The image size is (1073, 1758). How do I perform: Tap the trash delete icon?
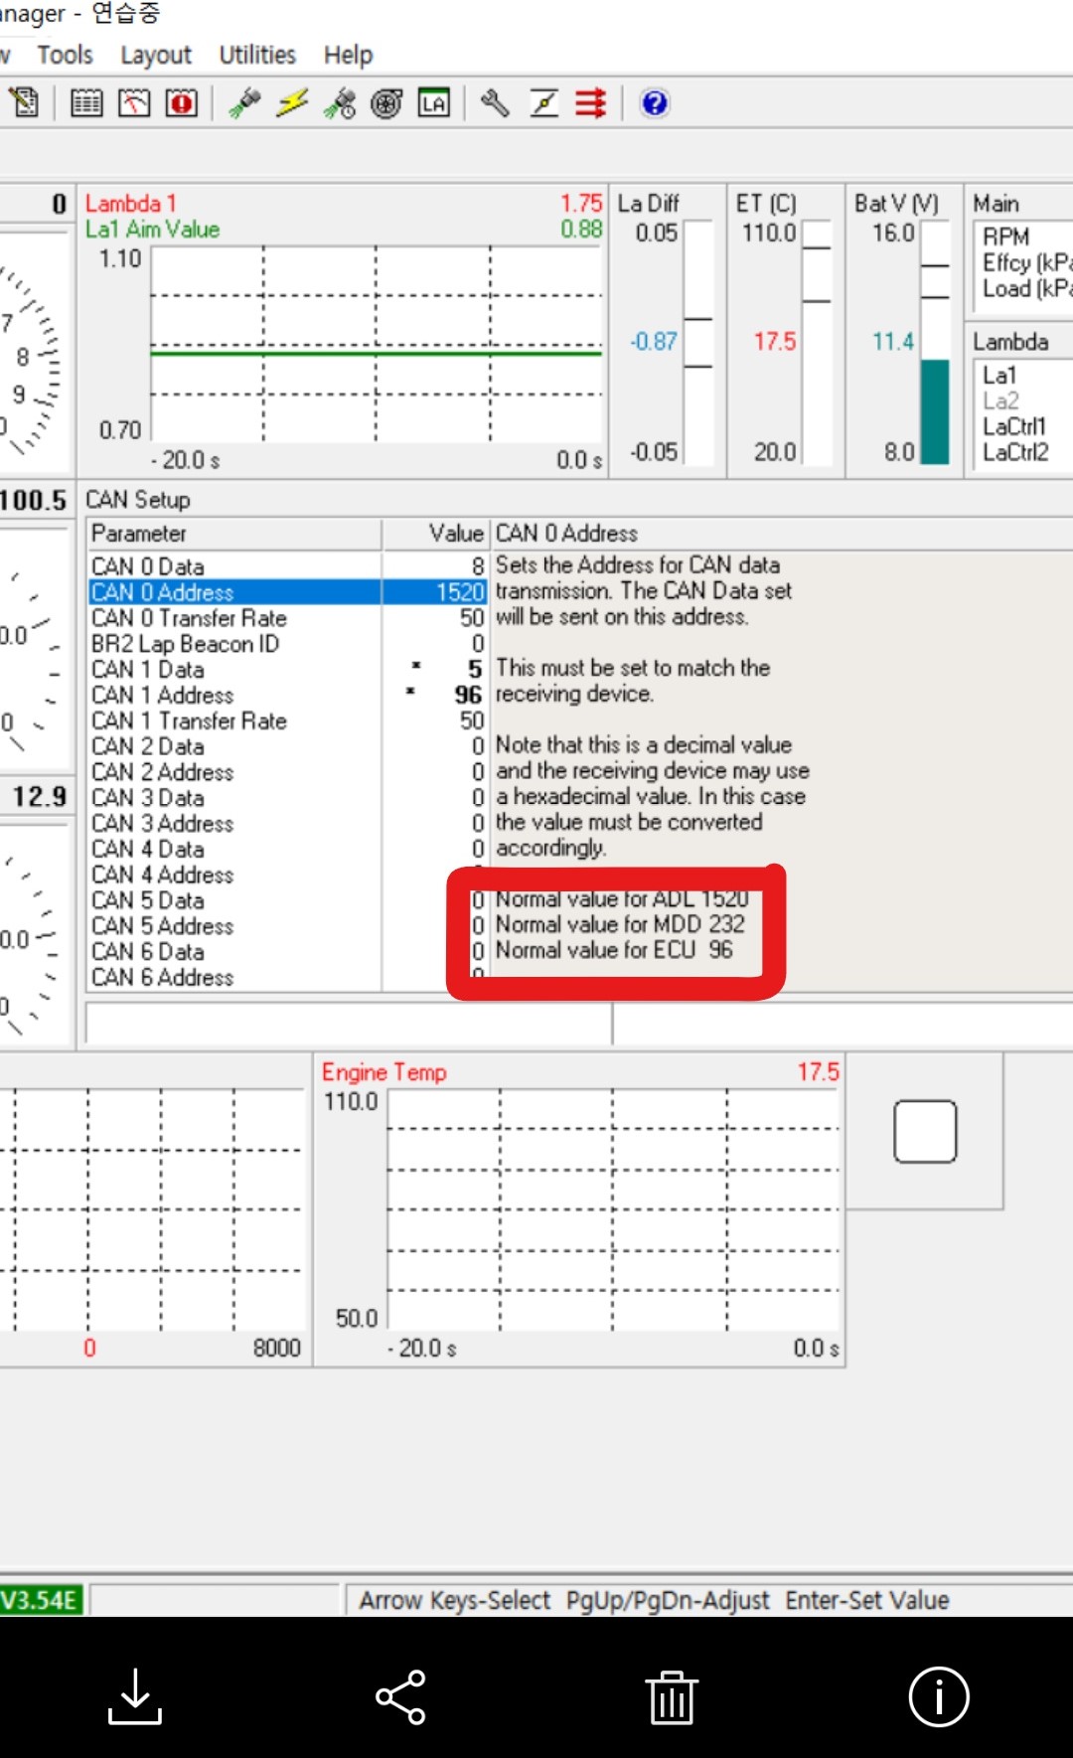pyautogui.click(x=672, y=1696)
